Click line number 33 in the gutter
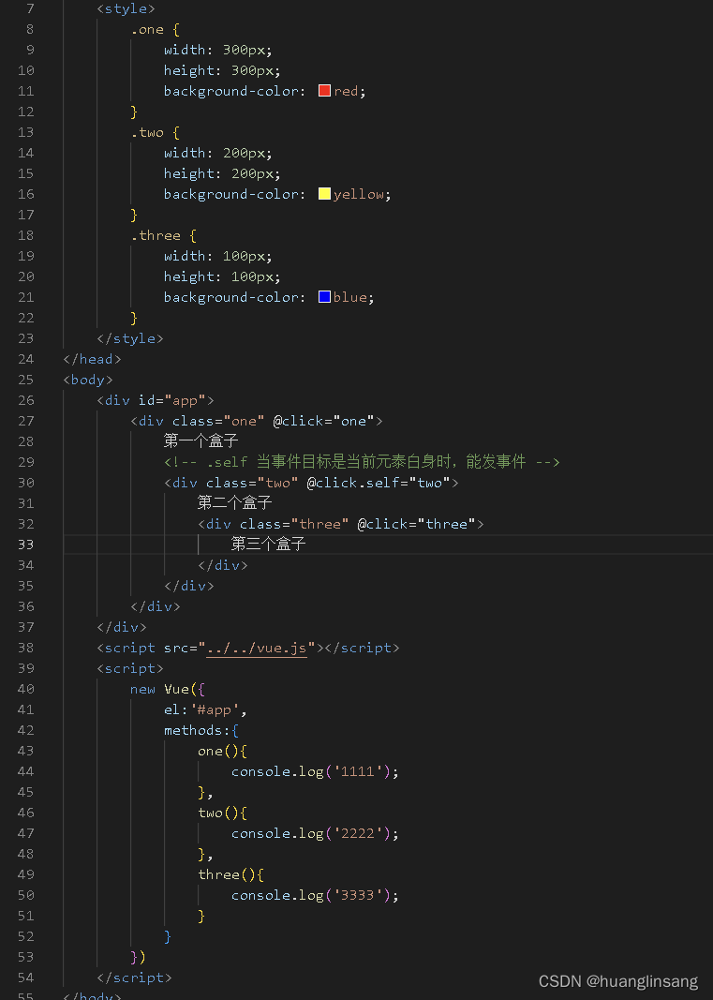The image size is (713, 1000). click(x=25, y=544)
